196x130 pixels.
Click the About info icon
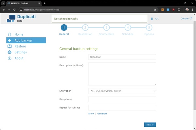click(9, 58)
